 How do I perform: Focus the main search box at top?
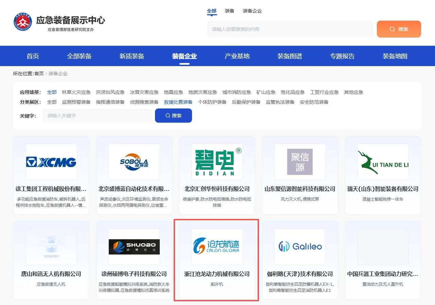point(290,29)
